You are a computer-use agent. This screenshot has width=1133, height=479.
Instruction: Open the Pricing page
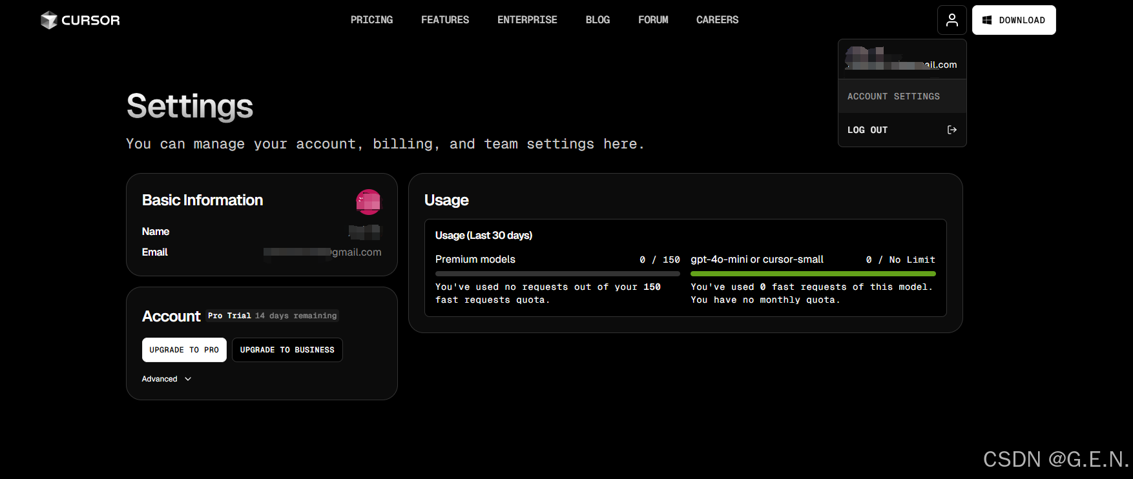(x=371, y=20)
